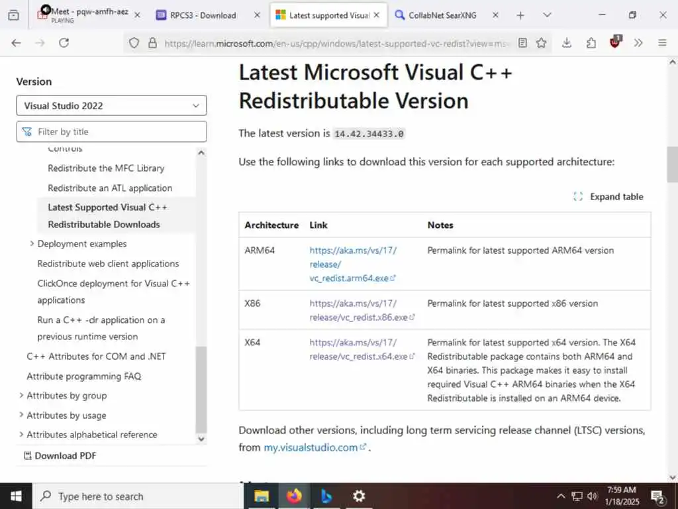This screenshot has width=678, height=509.
Task: Go back with the browser back arrow
Action: 16,43
